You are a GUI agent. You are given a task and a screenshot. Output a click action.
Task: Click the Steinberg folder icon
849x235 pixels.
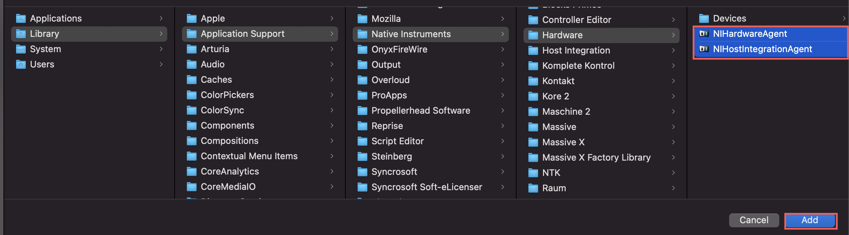pos(362,156)
